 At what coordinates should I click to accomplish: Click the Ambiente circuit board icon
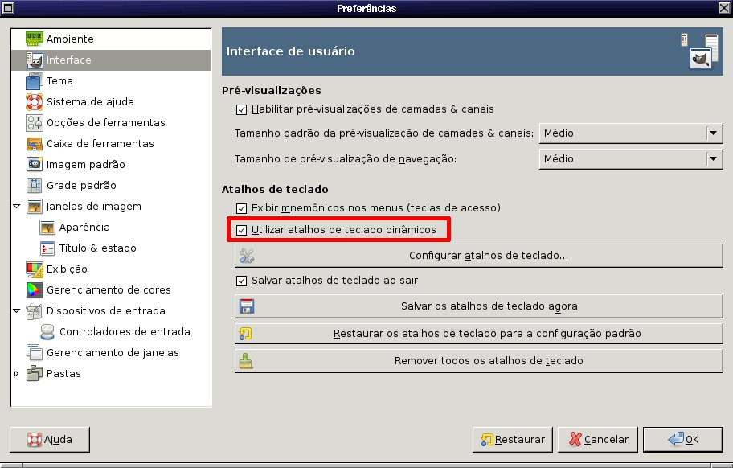34,39
